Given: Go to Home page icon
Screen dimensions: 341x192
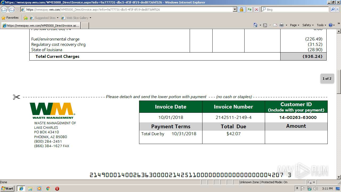Looking at the screenshot, I should click(x=255, y=25).
